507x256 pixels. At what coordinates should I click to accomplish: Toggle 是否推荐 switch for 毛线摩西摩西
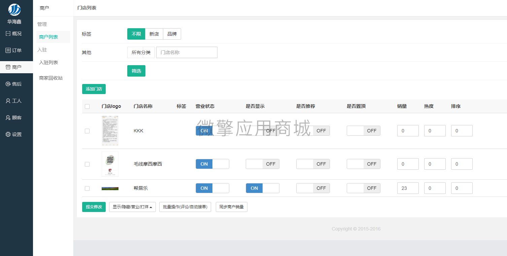[x=313, y=164]
